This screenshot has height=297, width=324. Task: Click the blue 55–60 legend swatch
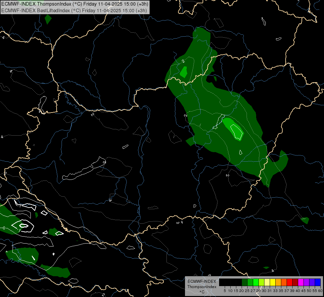point(318,282)
